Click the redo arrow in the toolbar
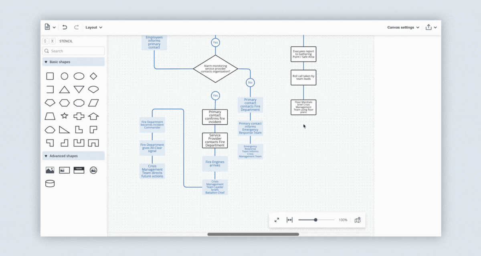Viewport: 481px width, 256px height. click(76, 27)
